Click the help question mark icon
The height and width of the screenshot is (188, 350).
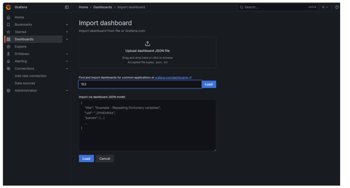(x=337, y=7)
